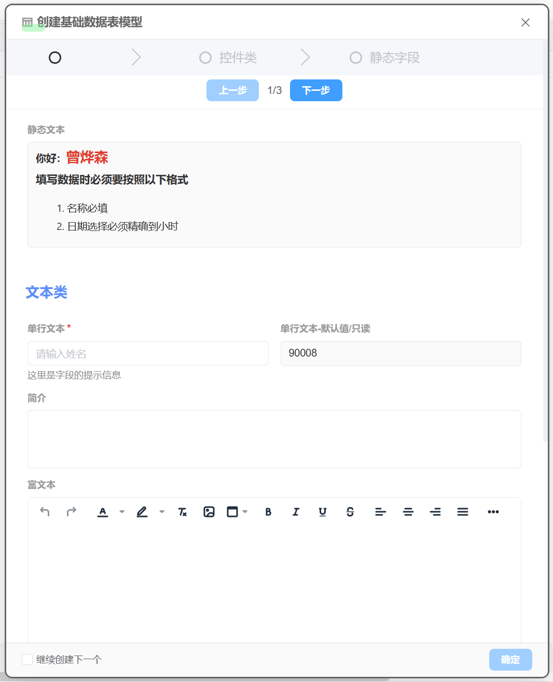The image size is (553, 682).
Task: Open the more options ellipsis in toolbar
Action: click(x=493, y=512)
